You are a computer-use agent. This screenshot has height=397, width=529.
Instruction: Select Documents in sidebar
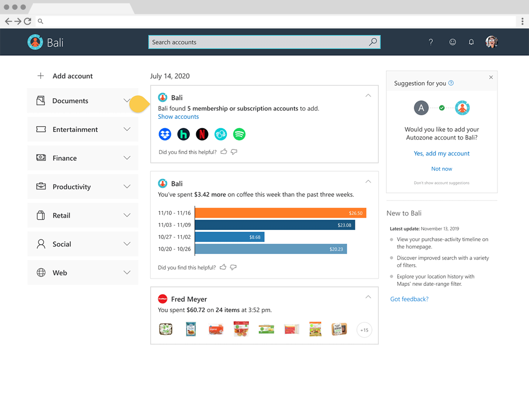tap(83, 101)
